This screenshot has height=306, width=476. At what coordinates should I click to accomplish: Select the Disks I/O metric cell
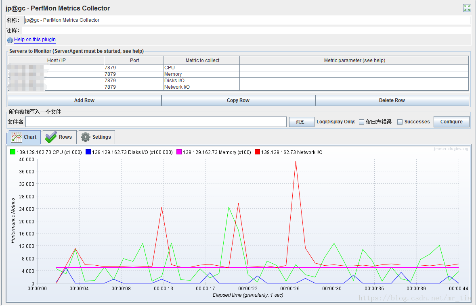click(201, 80)
